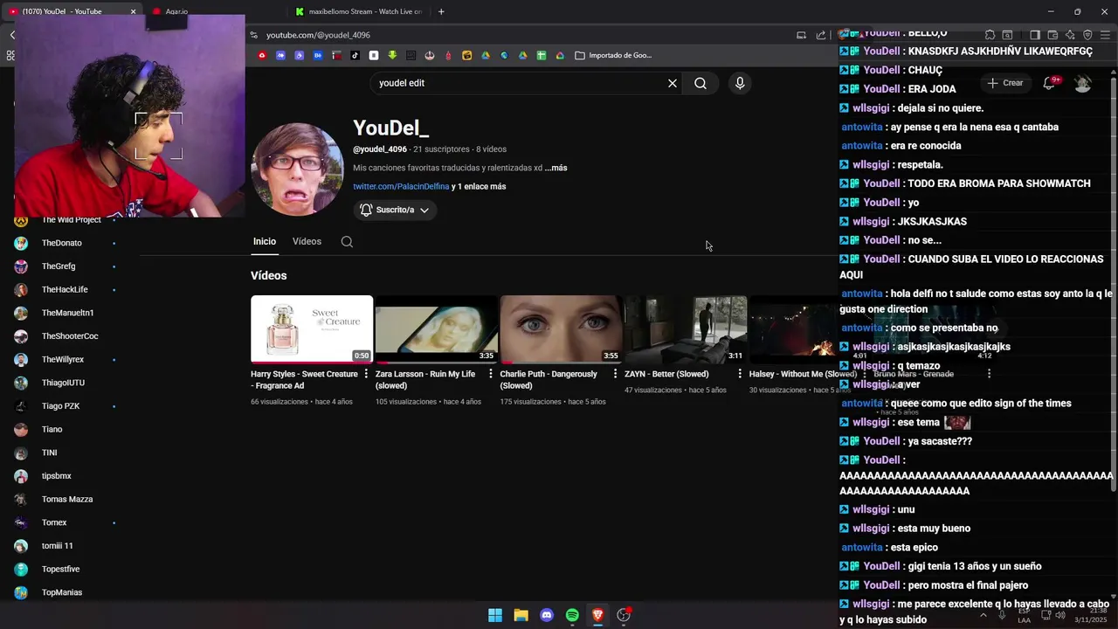Activate voice search microphone
Screen dimensions: 1118x629
(740, 83)
